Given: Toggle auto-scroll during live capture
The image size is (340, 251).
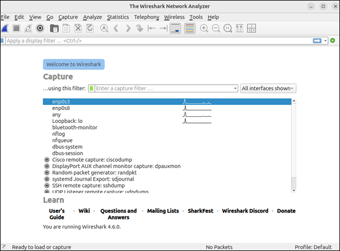Looking at the screenshot, I should coord(176,28).
